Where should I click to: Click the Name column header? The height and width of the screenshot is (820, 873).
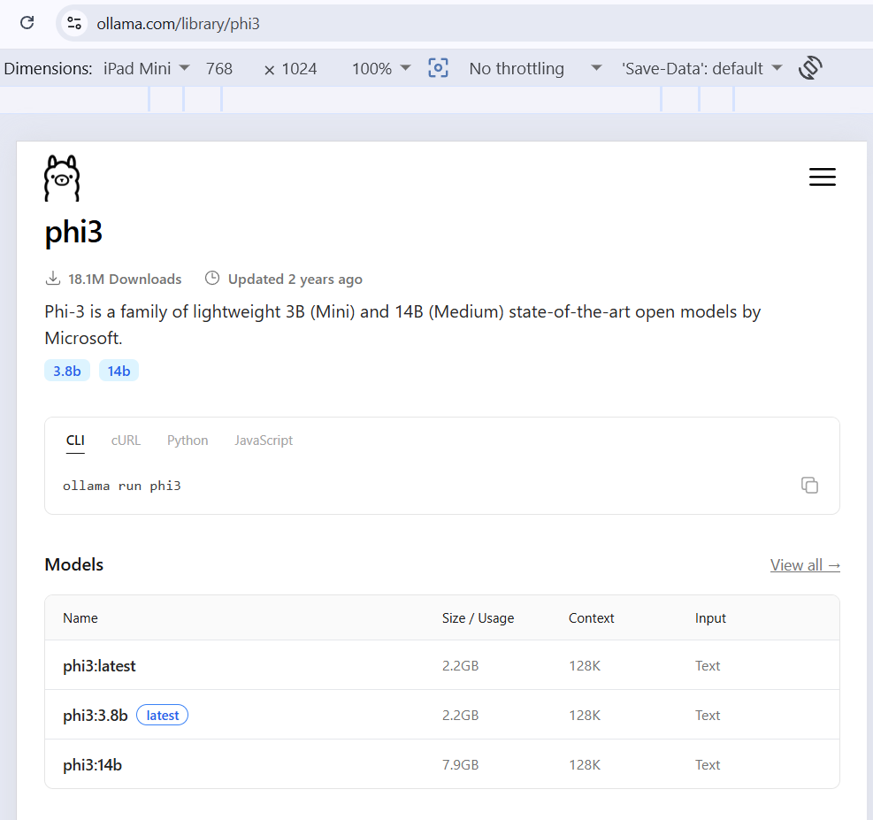coord(80,618)
